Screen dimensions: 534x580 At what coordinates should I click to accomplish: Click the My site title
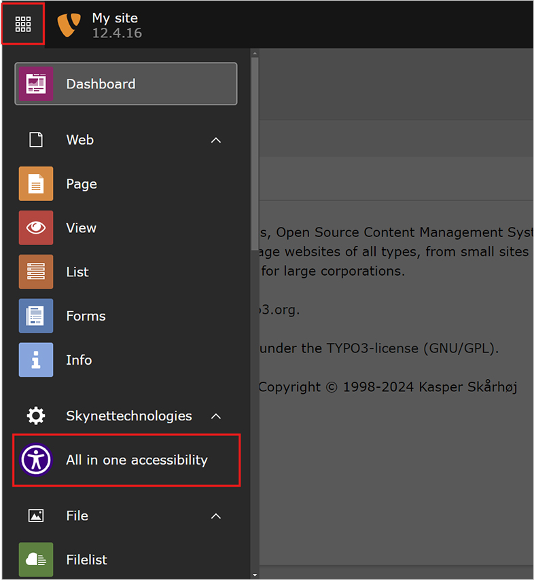(115, 18)
